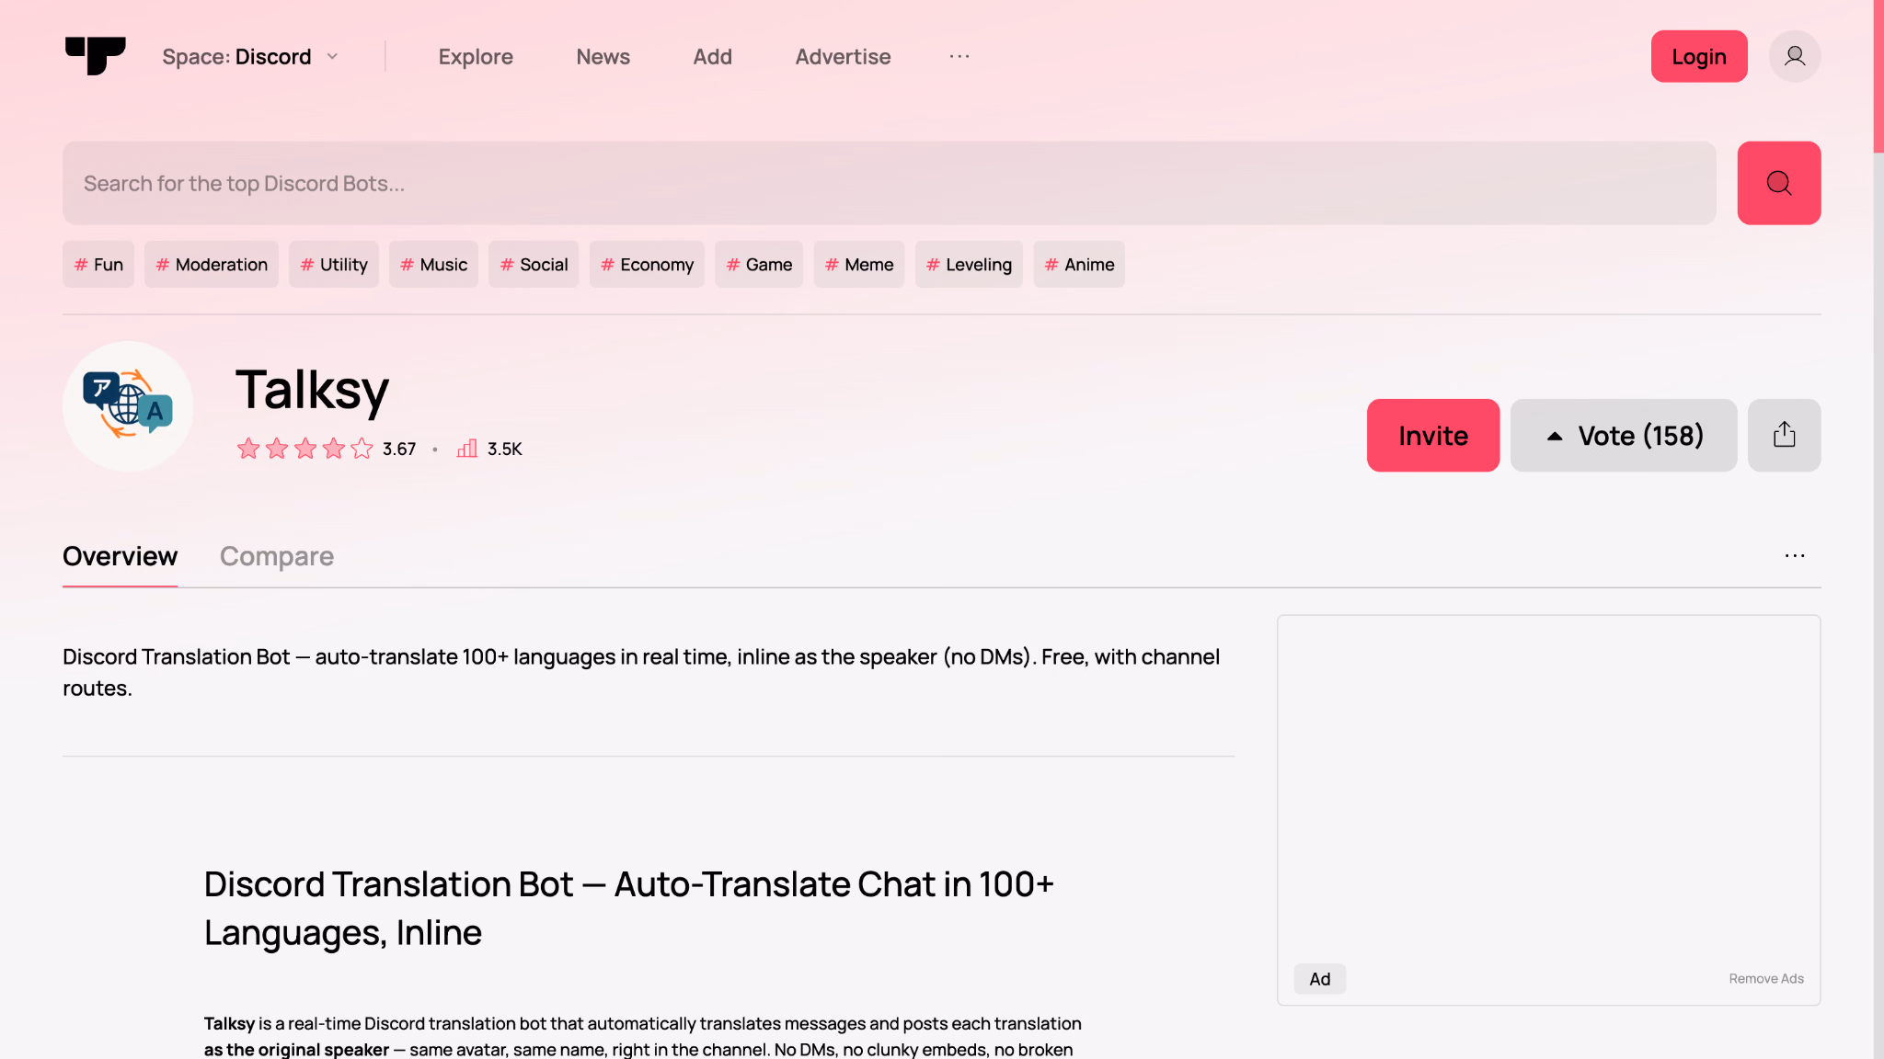This screenshot has height=1059, width=1884.
Task: Click the page vertical scrollbar thumb
Action: 1878,76
